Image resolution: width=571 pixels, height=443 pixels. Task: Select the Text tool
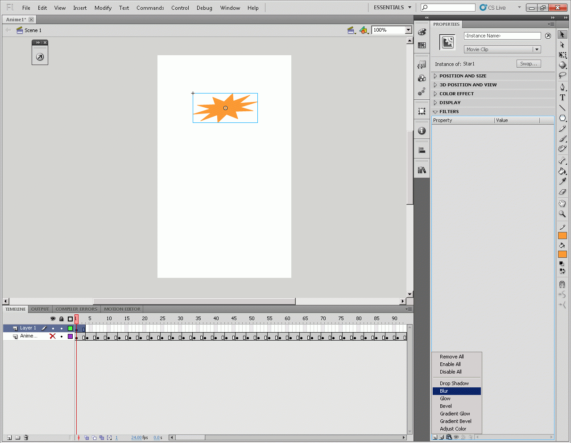coord(562,98)
